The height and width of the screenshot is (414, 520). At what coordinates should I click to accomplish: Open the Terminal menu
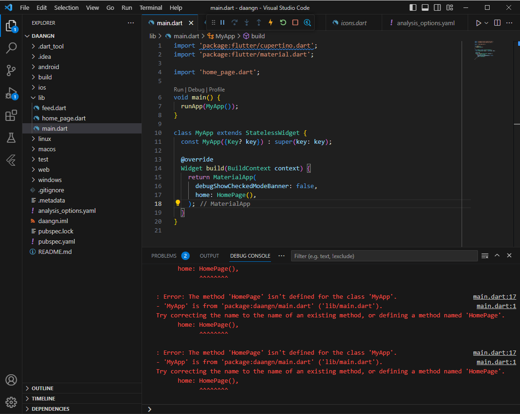(x=151, y=7)
